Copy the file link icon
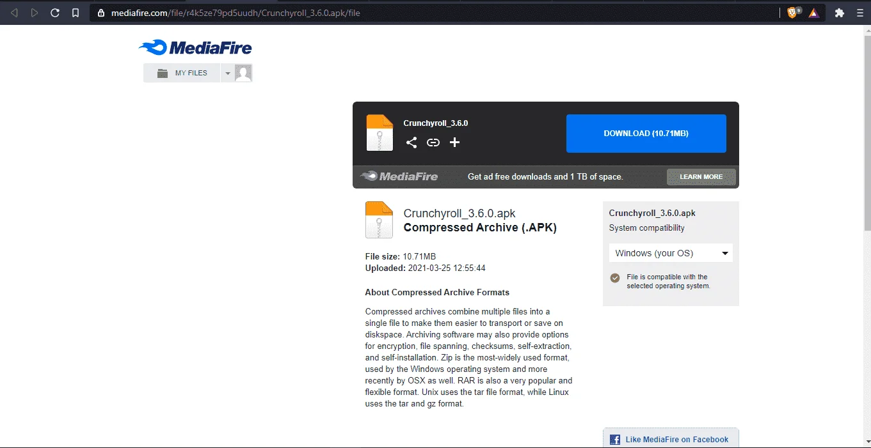Image resolution: width=871 pixels, height=448 pixels. click(433, 143)
